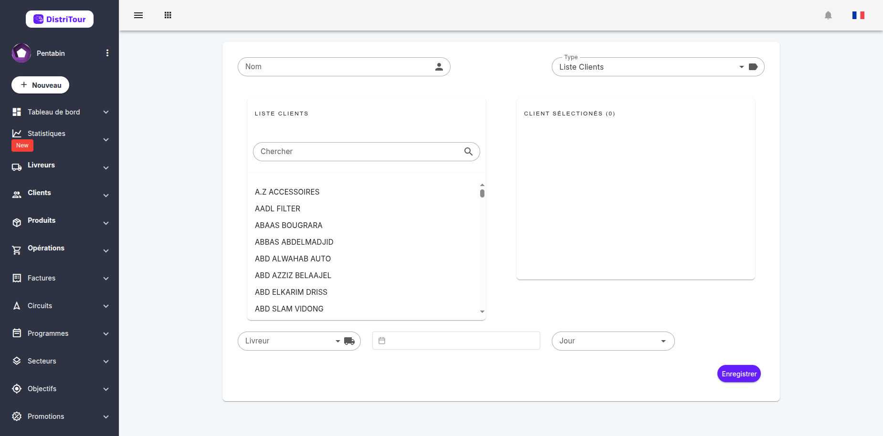
Task: Open the Pentabin three-dot menu
Action: coord(107,53)
